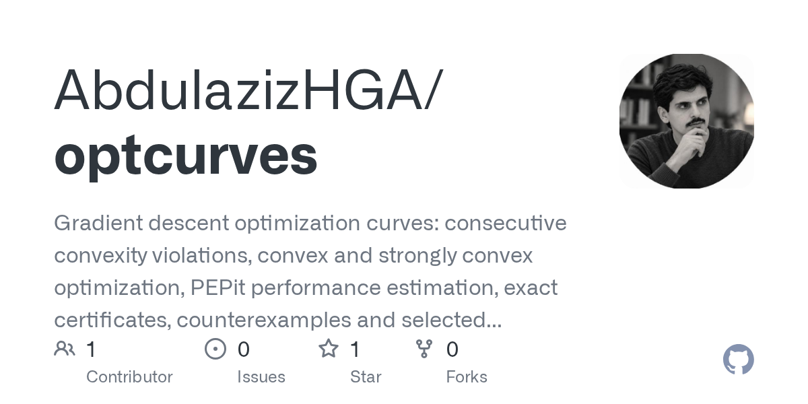Screen dimensions: 808x404
Task: Click the fork branch icon
Action: click(x=424, y=349)
